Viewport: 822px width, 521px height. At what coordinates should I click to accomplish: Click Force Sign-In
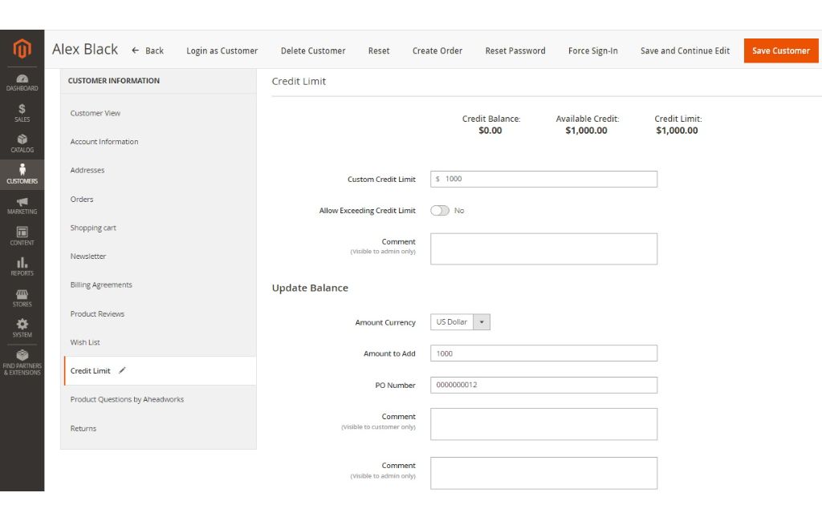click(593, 50)
